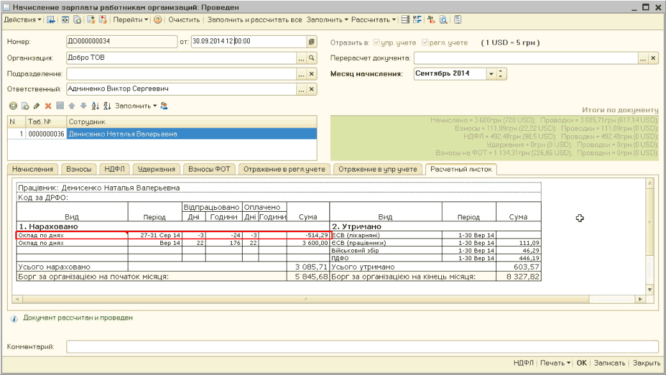Toggle the упр. учете checkbox
The width and height of the screenshot is (666, 375).
tap(376, 43)
